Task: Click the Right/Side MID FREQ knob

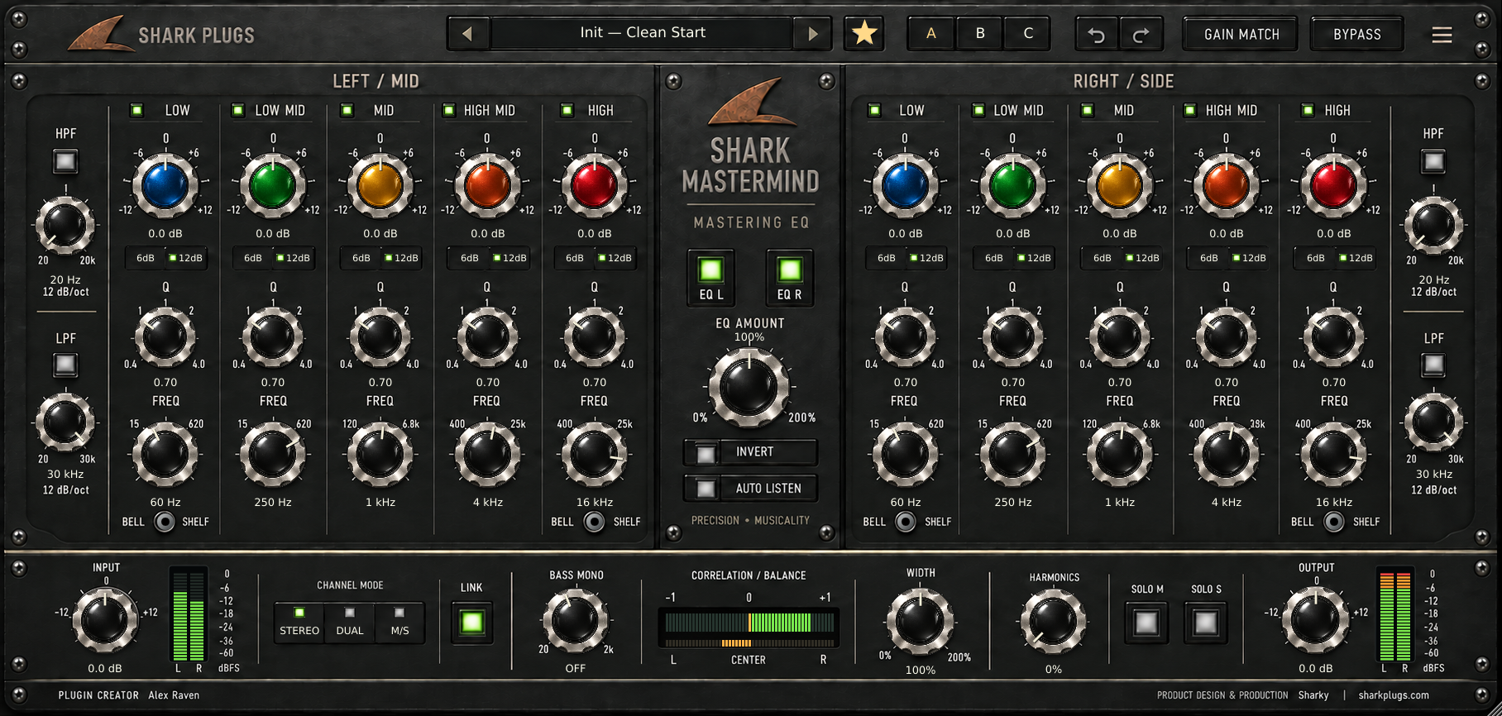Action: click(x=1119, y=454)
